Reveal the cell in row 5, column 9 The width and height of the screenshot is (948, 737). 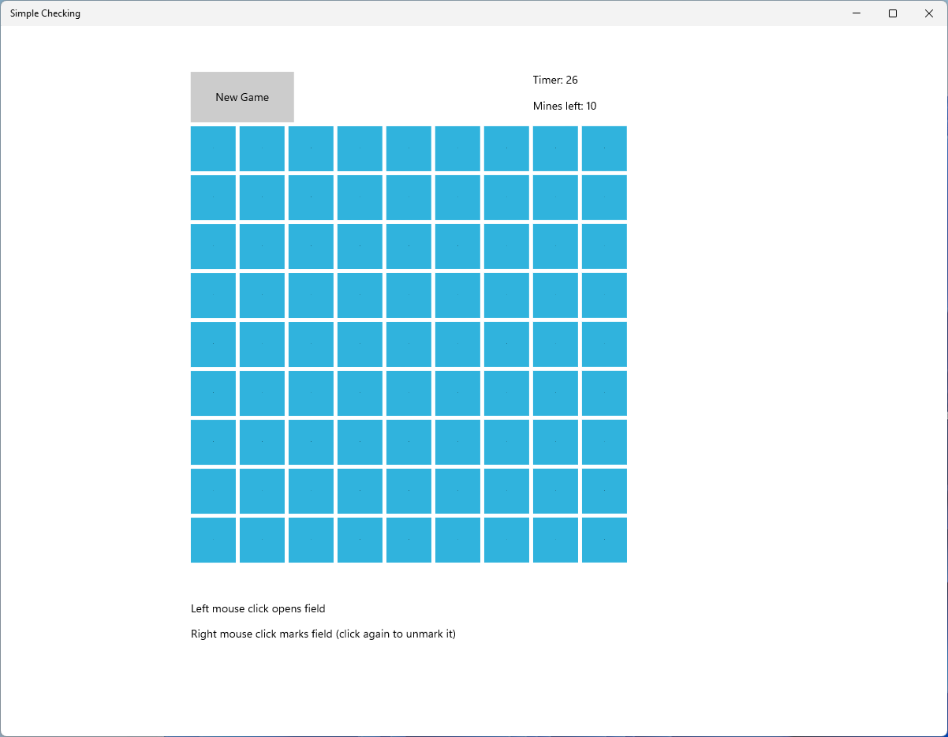tap(604, 344)
